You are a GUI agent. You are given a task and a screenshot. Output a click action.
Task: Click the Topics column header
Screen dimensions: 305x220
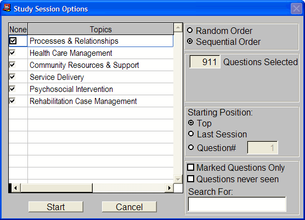(x=100, y=30)
